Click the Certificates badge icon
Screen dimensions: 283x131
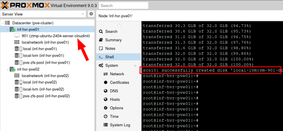pyautogui.click(x=106, y=82)
